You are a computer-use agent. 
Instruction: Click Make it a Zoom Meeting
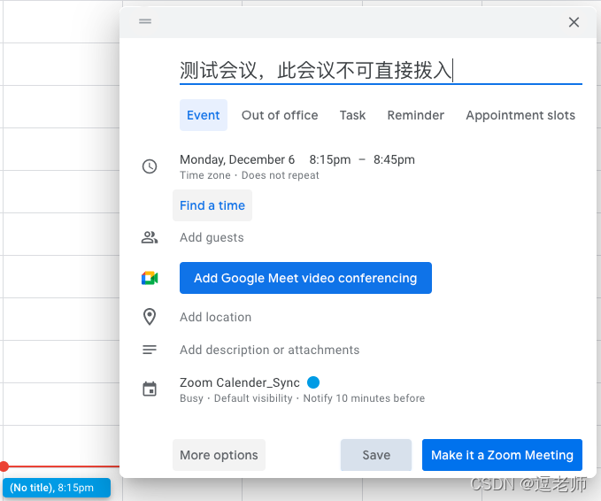click(502, 455)
